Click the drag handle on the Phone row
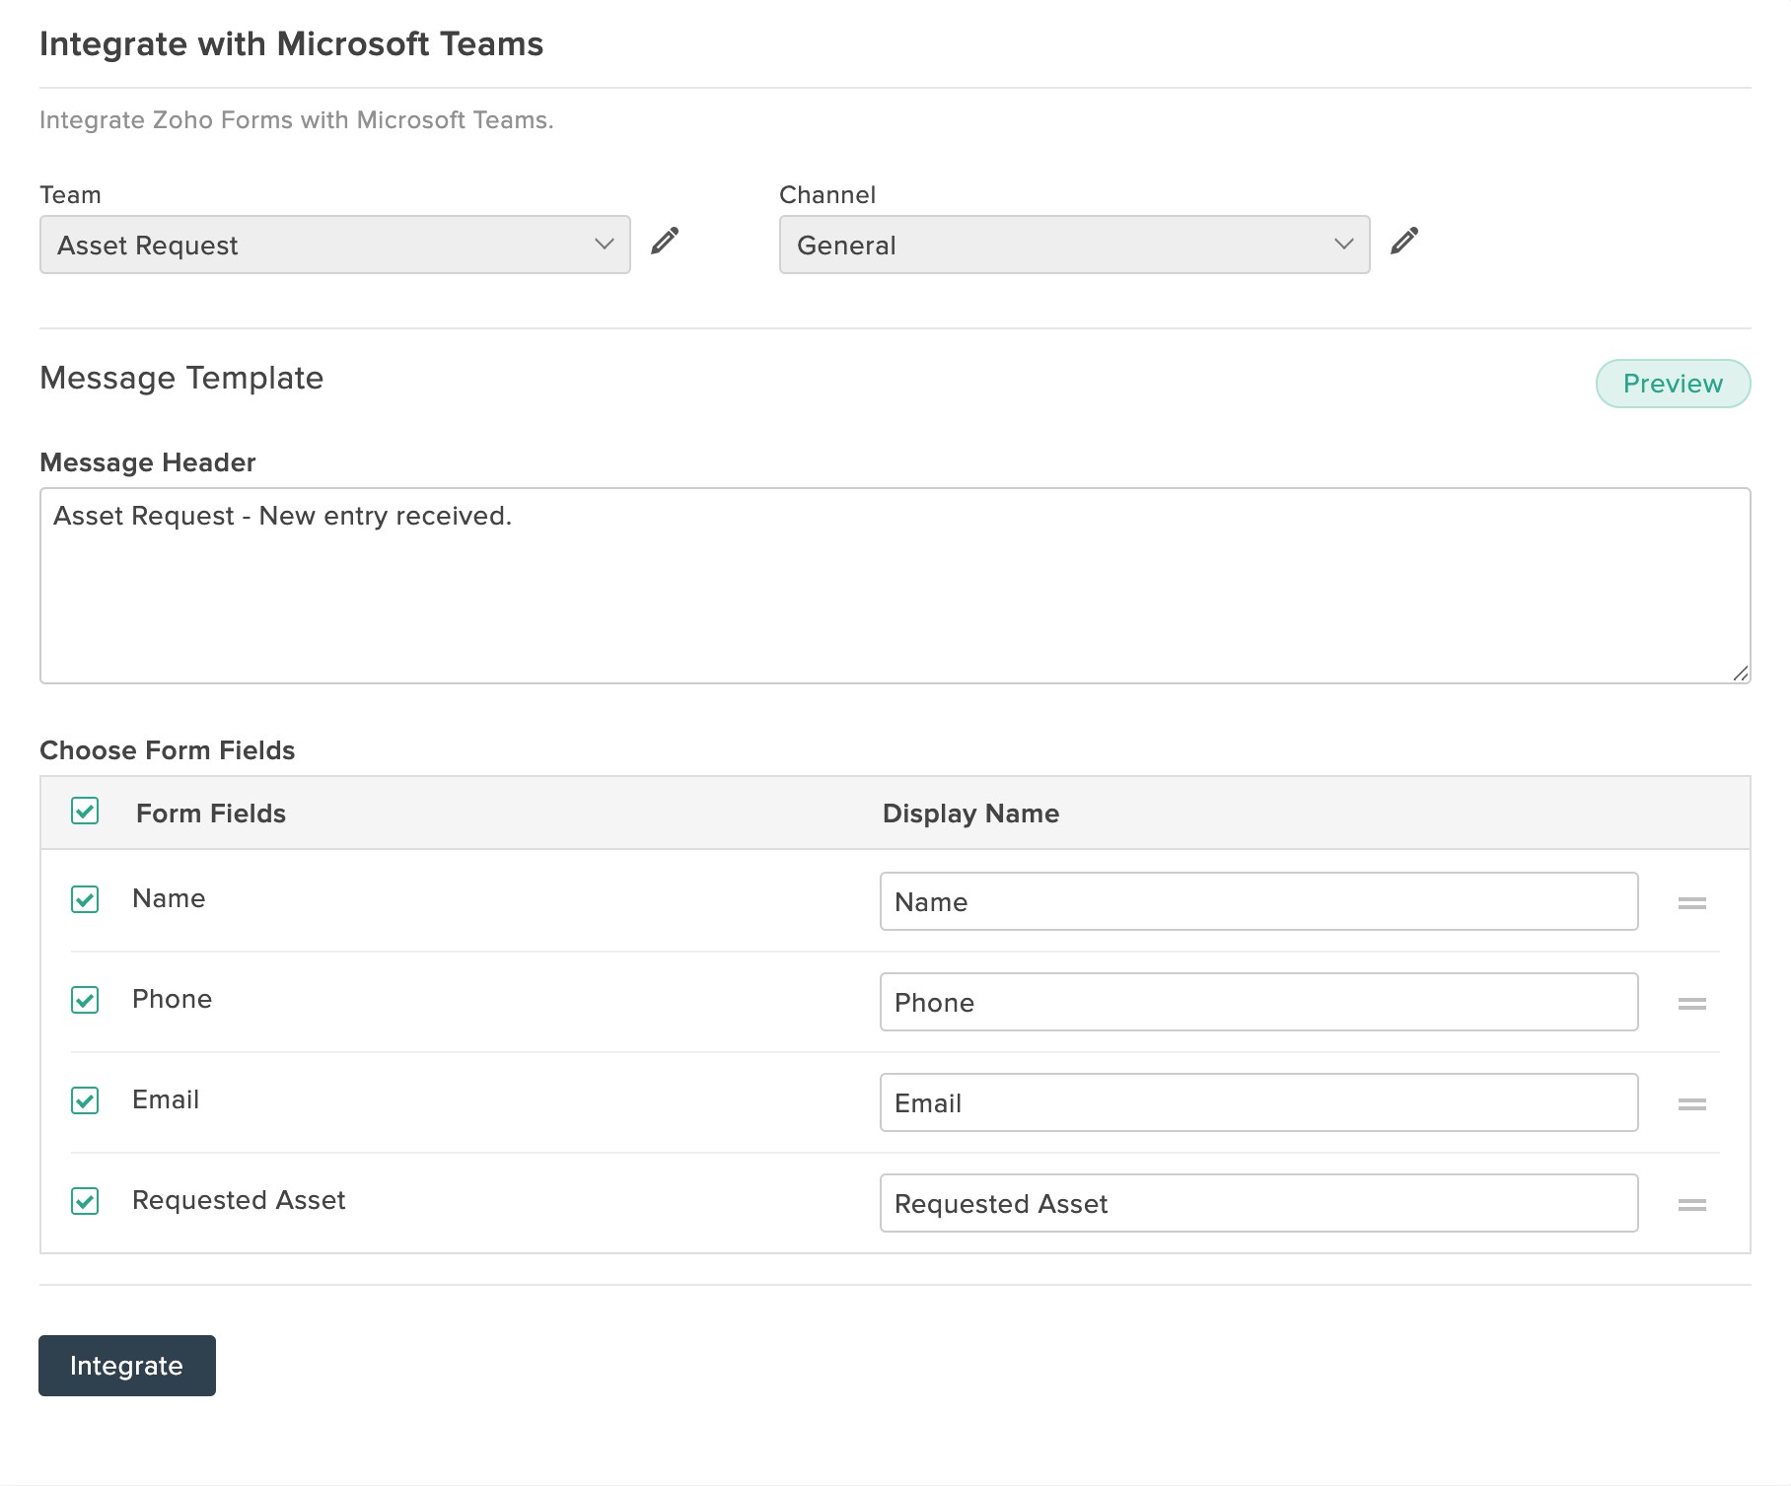1791x1486 pixels. pos(1691,1003)
